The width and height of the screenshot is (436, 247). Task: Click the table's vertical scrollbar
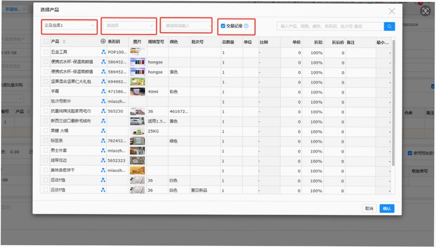393,103
